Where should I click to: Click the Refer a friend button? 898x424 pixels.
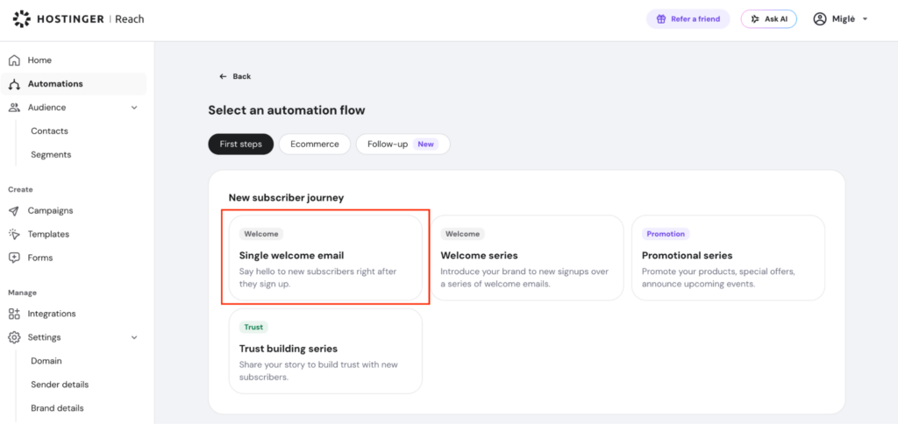click(688, 19)
